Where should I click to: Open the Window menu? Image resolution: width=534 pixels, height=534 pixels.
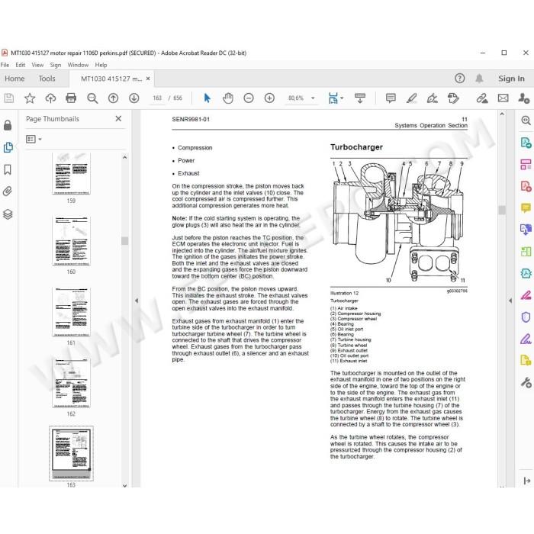[x=78, y=65]
